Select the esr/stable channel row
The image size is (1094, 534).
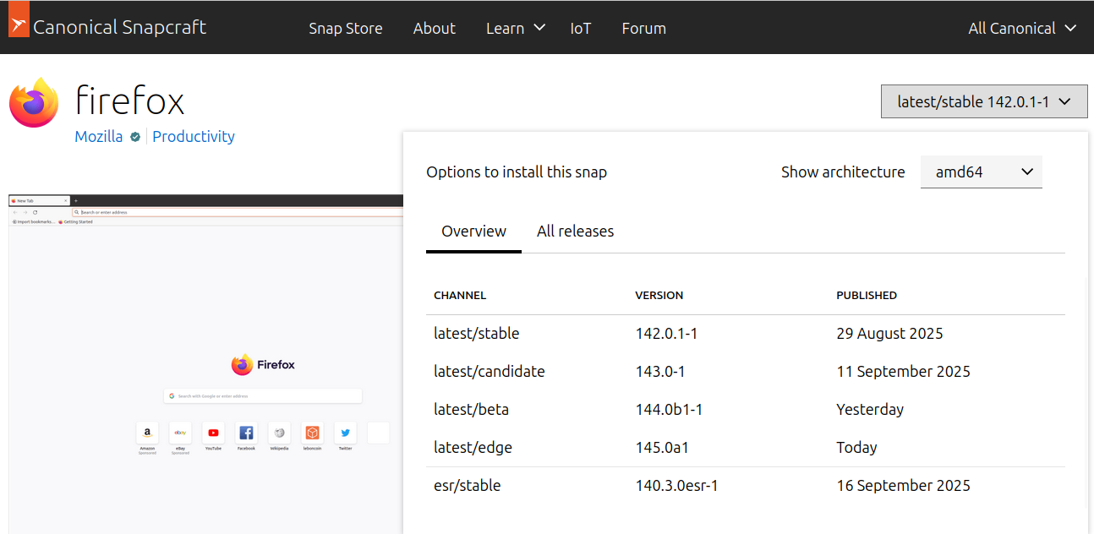468,486
